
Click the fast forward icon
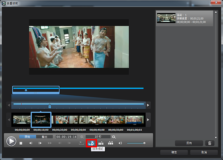tap(50, 143)
